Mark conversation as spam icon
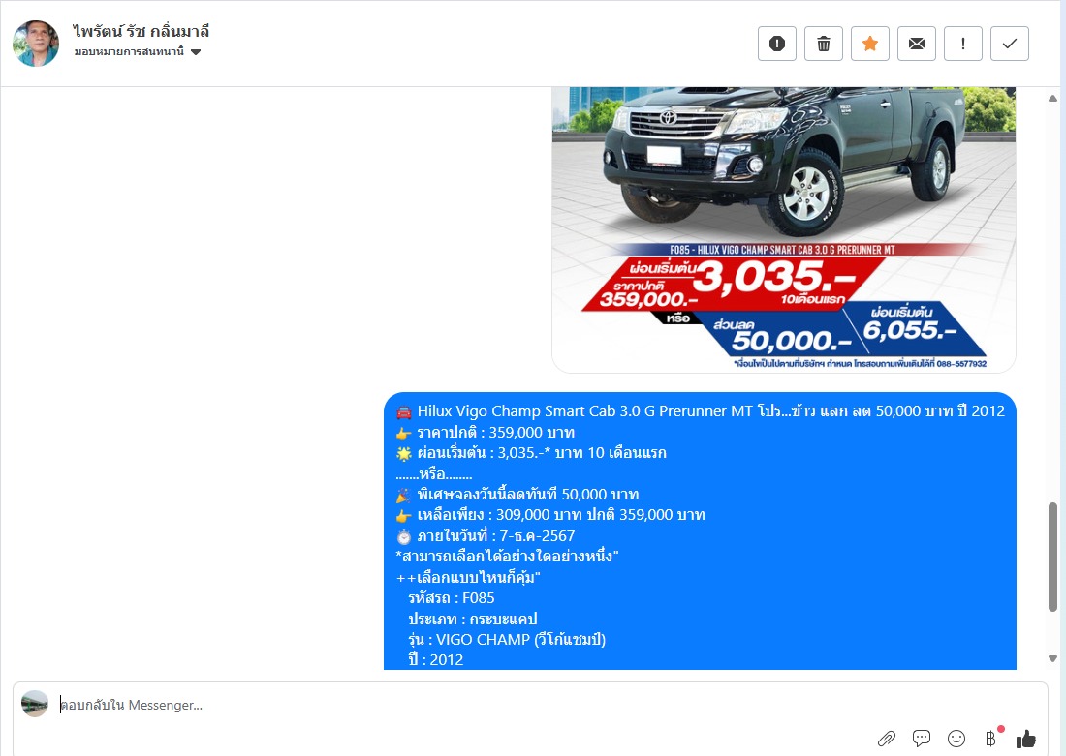This screenshot has width=1066, height=756. [777, 44]
